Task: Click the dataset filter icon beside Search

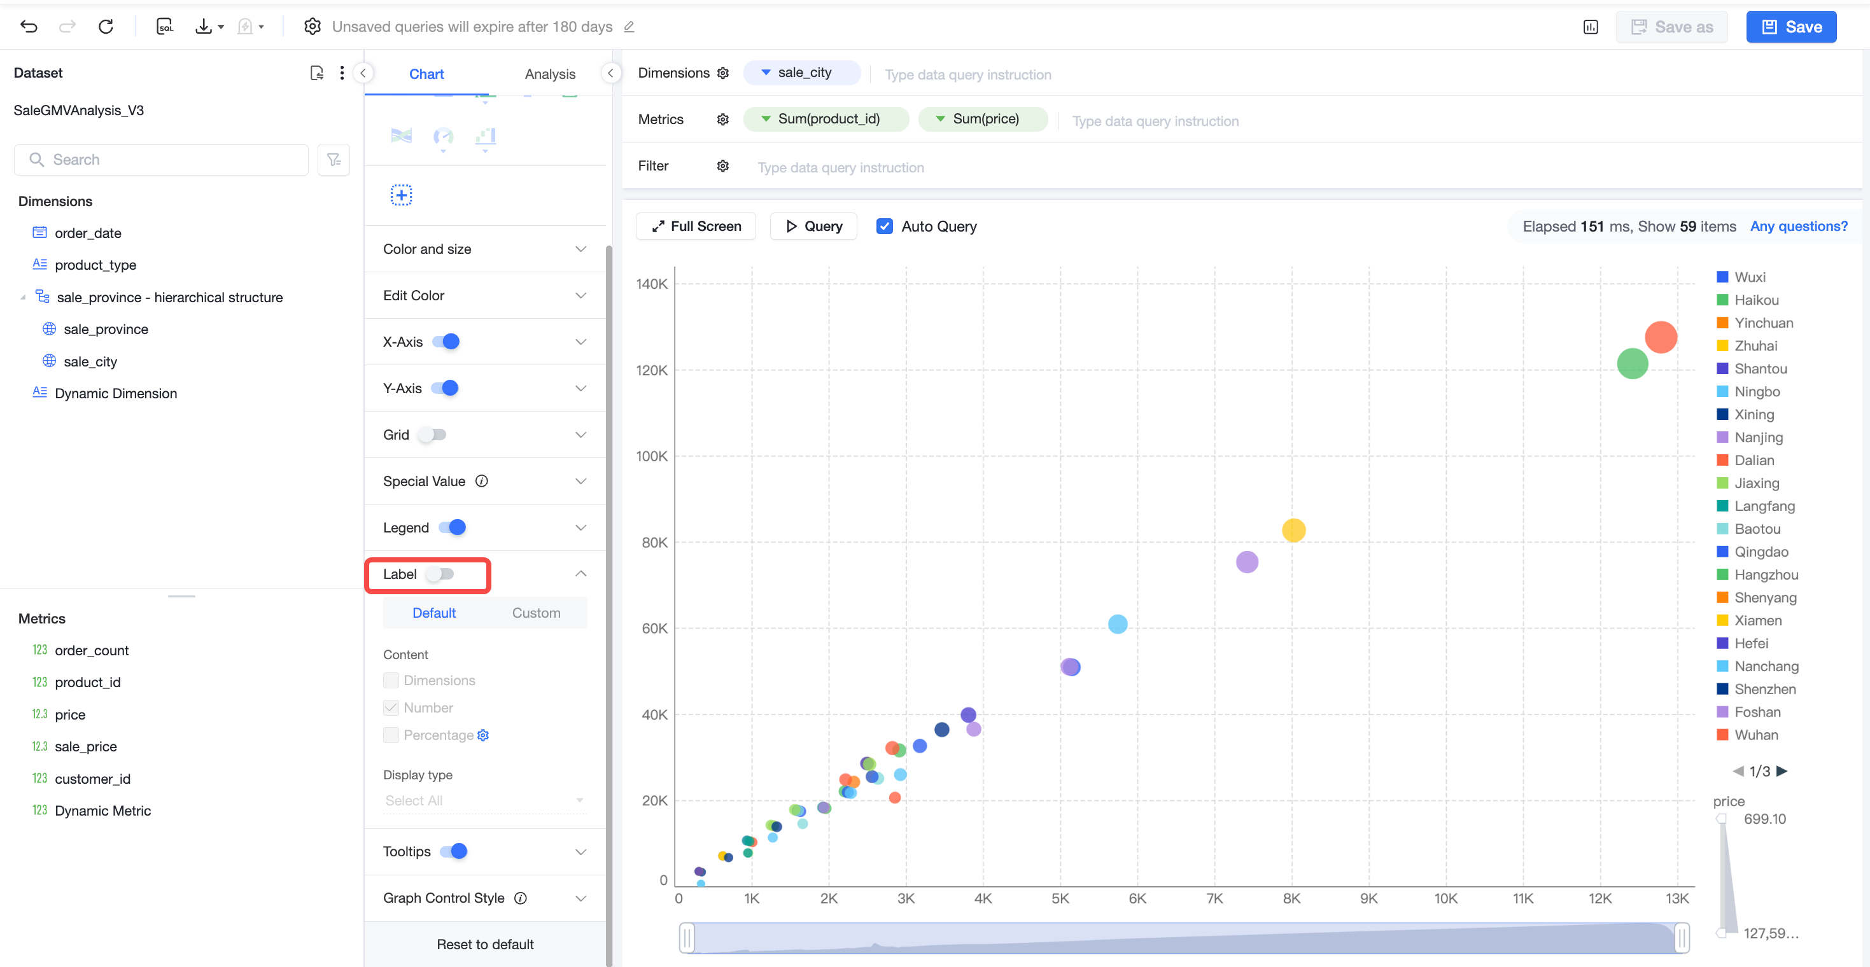Action: coord(334,160)
